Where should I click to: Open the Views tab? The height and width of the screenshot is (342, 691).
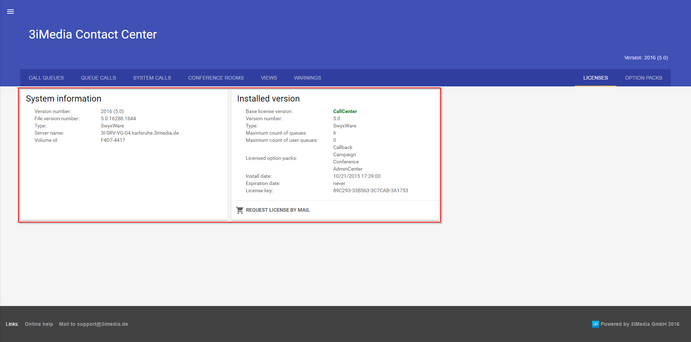(x=268, y=78)
